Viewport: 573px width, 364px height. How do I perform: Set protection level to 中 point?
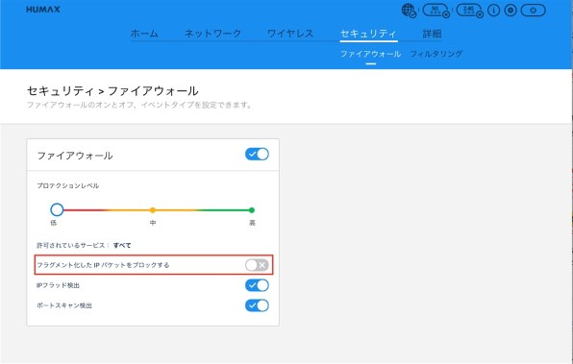tap(153, 210)
